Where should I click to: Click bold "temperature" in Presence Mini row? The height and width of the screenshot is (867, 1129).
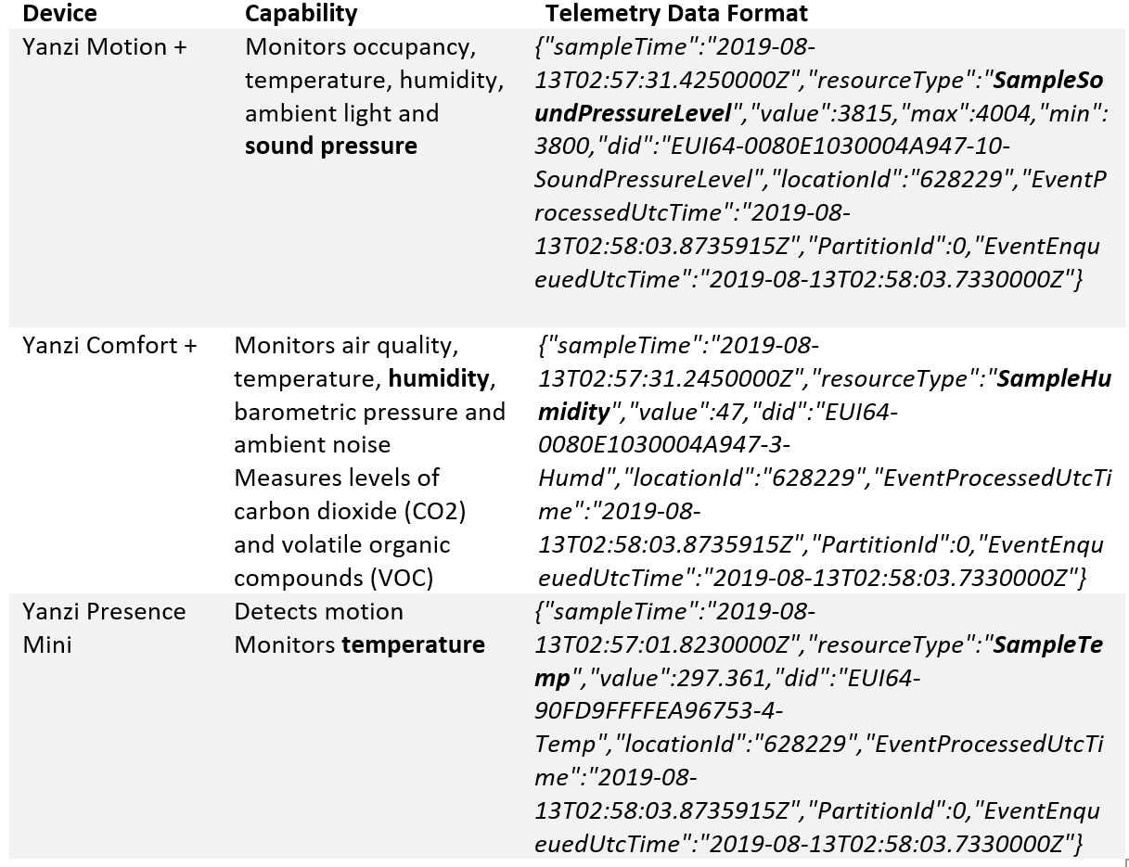[413, 644]
